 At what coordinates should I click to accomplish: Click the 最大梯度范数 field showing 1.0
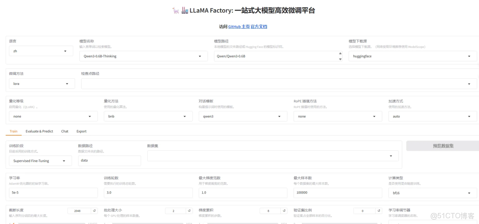click(x=243, y=193)
